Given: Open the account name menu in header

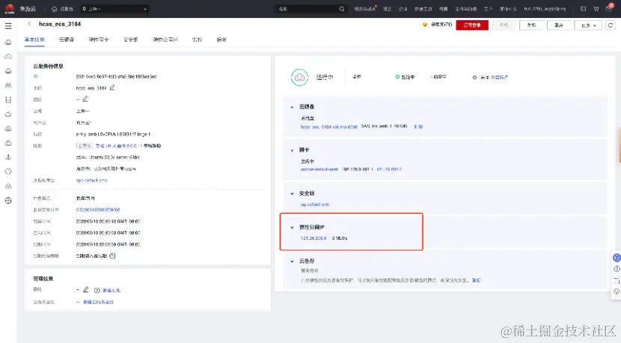Looking at the screenshot, I should point(545,9).
